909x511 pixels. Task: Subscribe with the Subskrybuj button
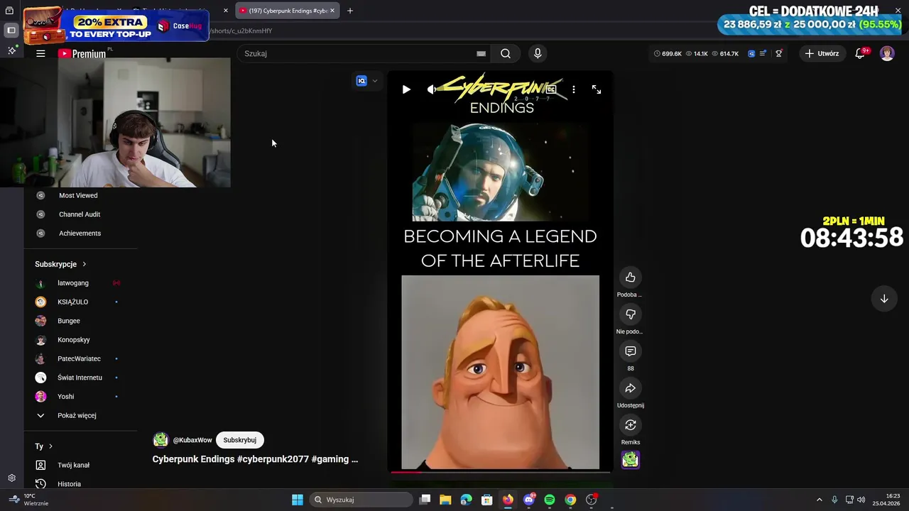click(x=239, y=440)
